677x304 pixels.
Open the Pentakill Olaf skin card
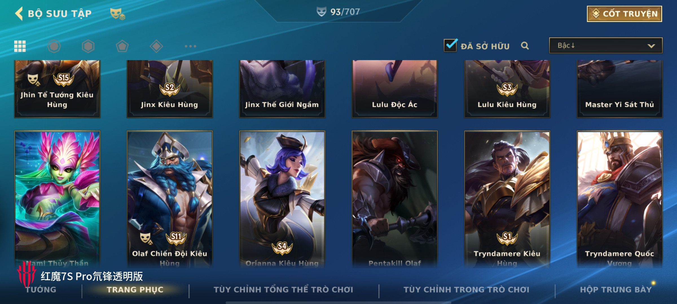click(x=395, y=199)
